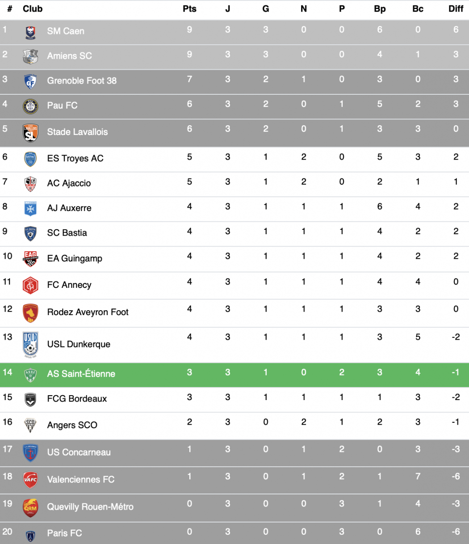Open the Pau FC team link

click(62, 105)
